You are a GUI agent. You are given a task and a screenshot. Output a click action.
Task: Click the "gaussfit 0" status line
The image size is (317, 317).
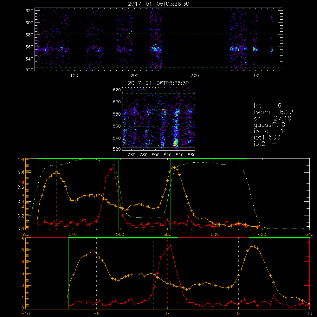point(269,125)
